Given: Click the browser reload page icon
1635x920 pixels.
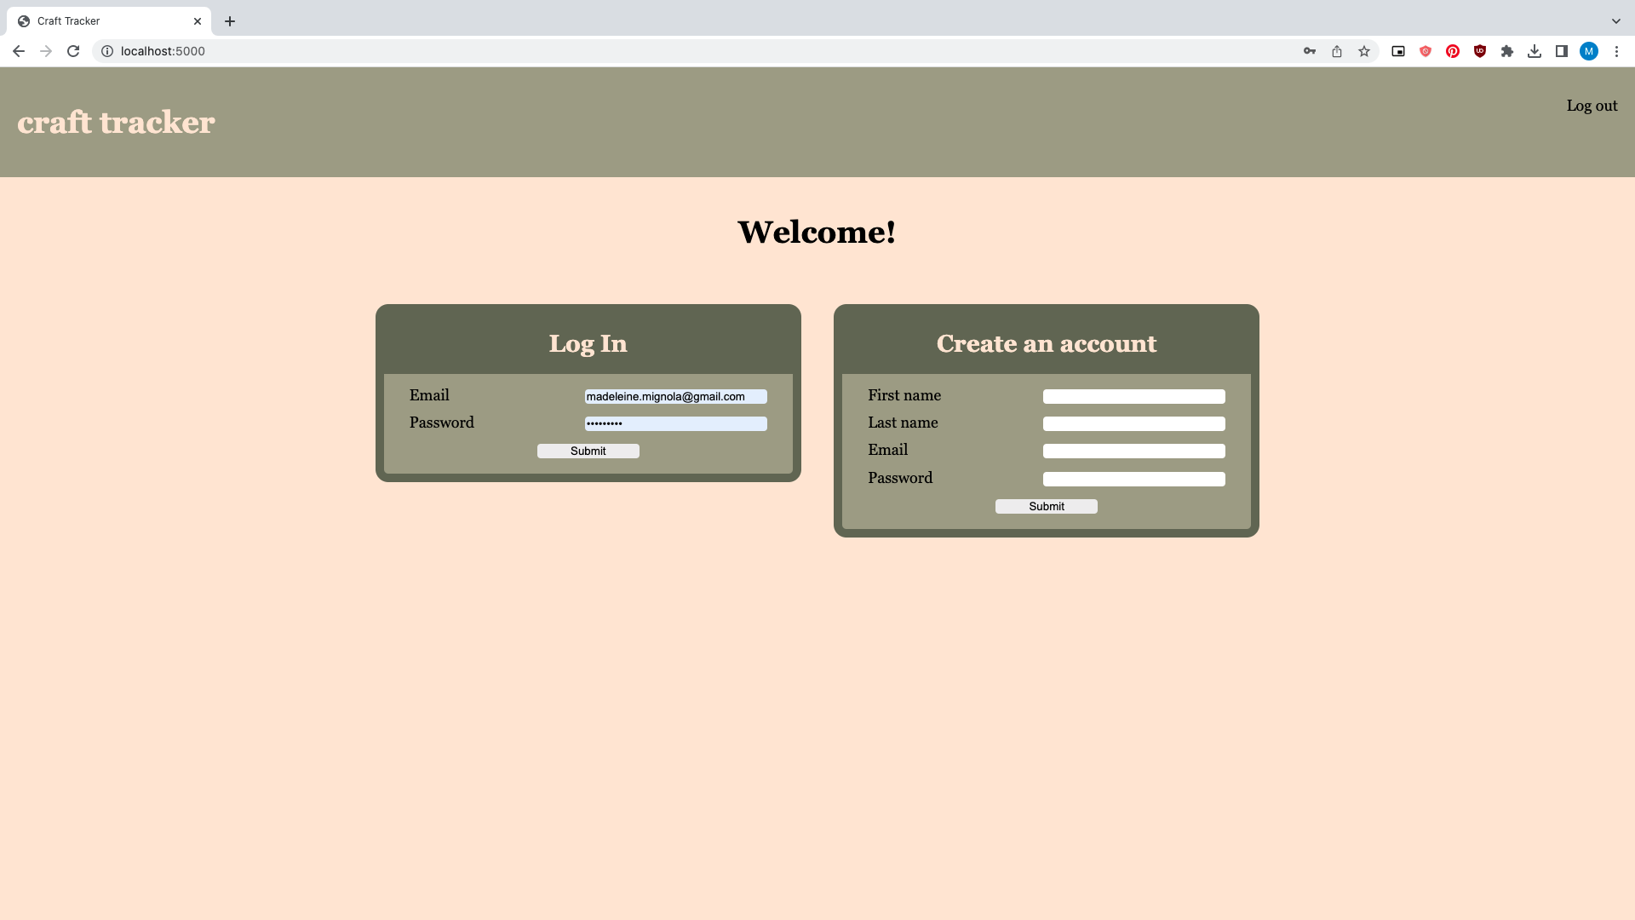Looking at the screenshot, I should point(73,51).
